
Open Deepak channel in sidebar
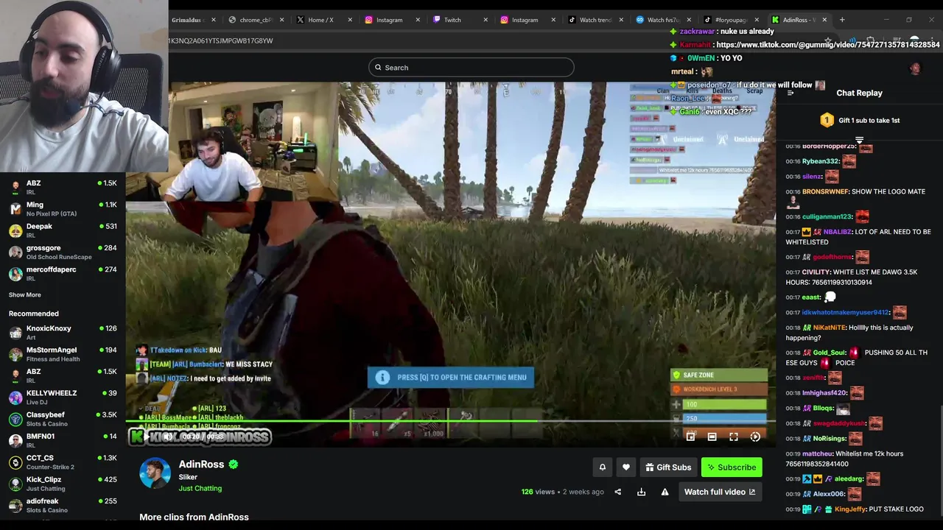(63, 230)
